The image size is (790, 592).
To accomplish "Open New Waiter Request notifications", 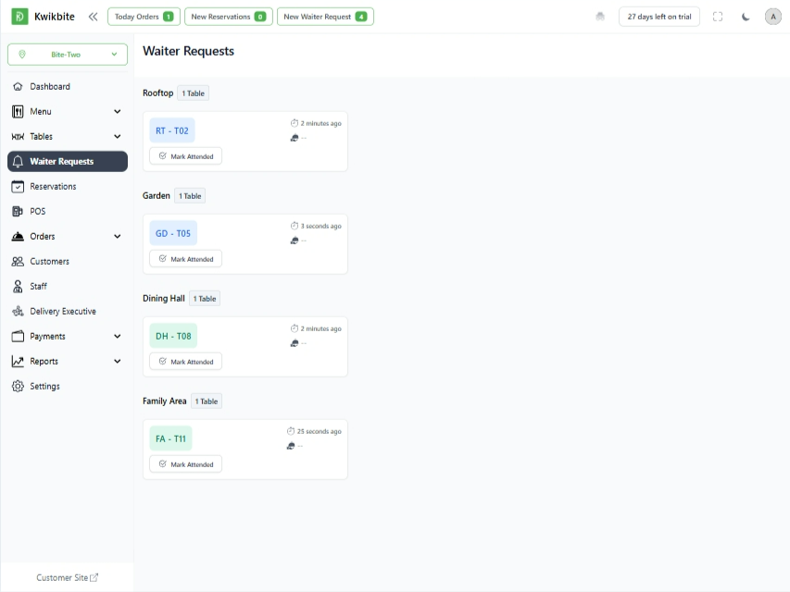I will point(324,17).
